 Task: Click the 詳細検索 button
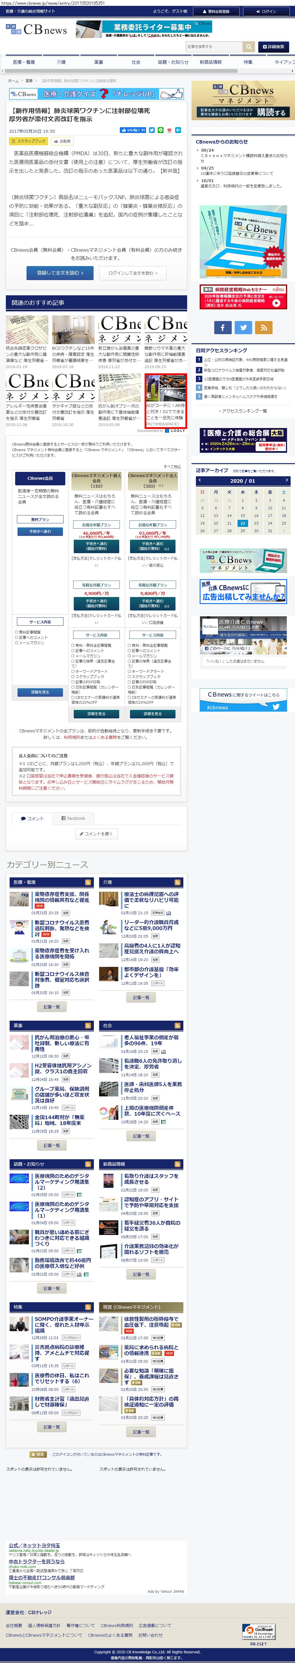click(x=274, y=46)
